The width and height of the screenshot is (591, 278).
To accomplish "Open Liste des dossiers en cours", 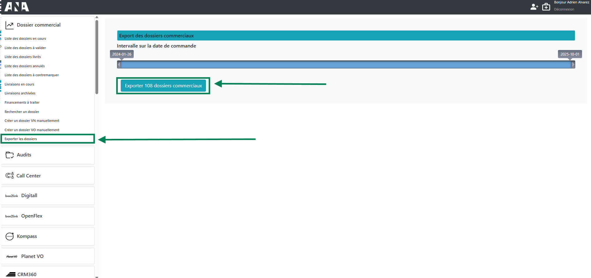I will pos(25,39).
